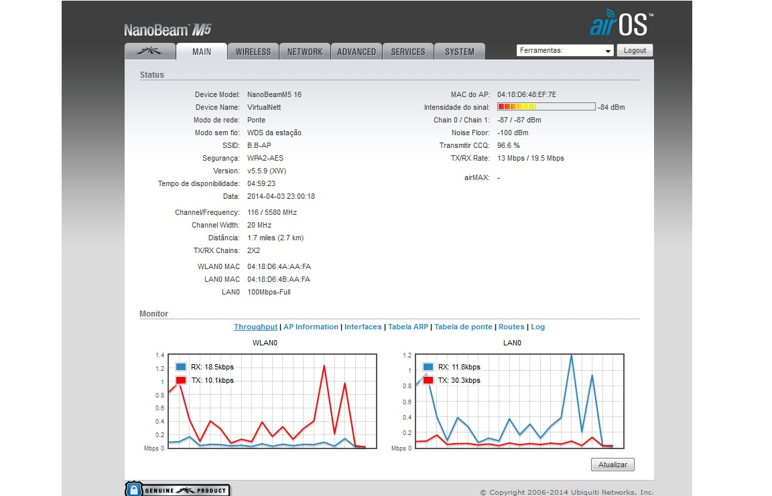Viewport: 772px width, 496px height.
Task: Click the Transmitir CCQ value 96.6 %
Action: [508, 145]
